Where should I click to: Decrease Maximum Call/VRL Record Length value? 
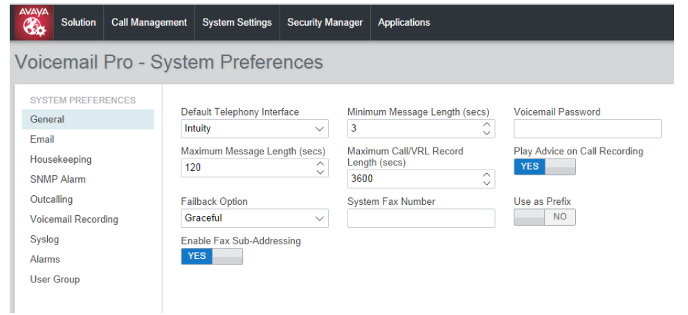point(486,183)
